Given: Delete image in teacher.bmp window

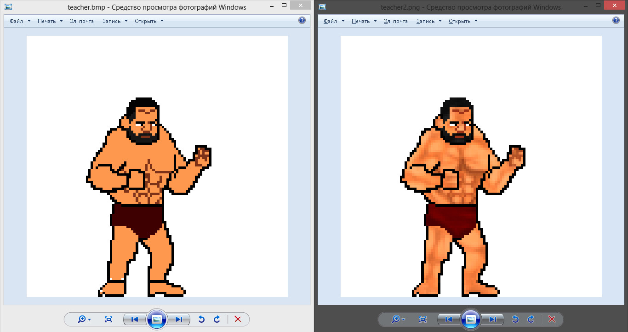Looking at the screenshot, I should pyautogui.click(x=238, y=319).
